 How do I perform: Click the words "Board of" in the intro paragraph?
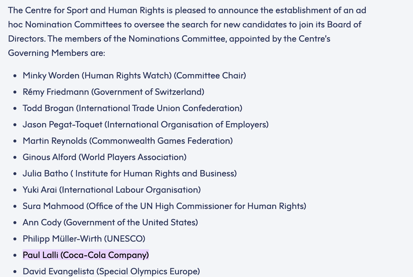[344, 25]
